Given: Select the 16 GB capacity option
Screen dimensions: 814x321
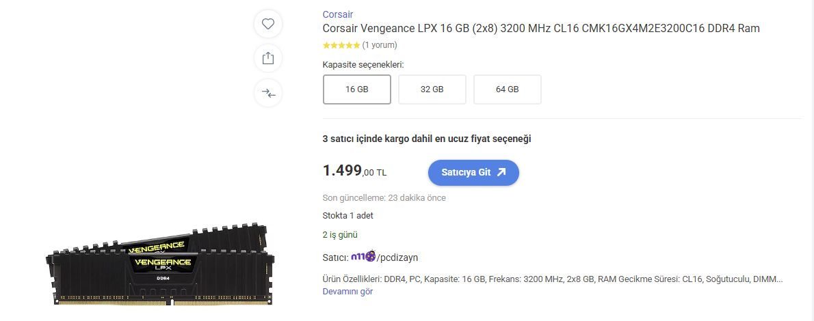Looking at the screenshot, I should click(356, 89).
